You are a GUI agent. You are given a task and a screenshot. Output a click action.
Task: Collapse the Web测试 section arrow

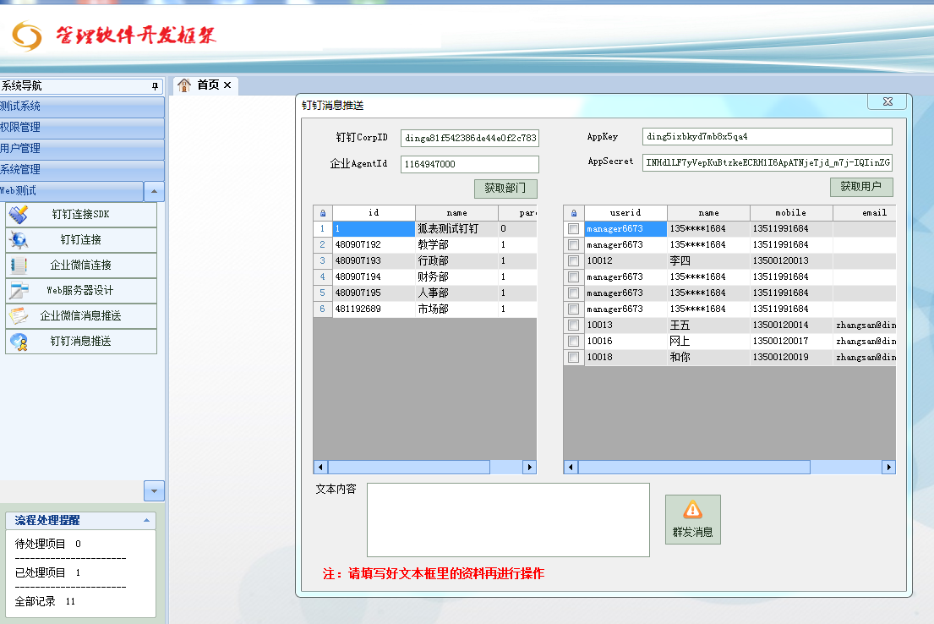pyautogui.click(x=154, y=192)
